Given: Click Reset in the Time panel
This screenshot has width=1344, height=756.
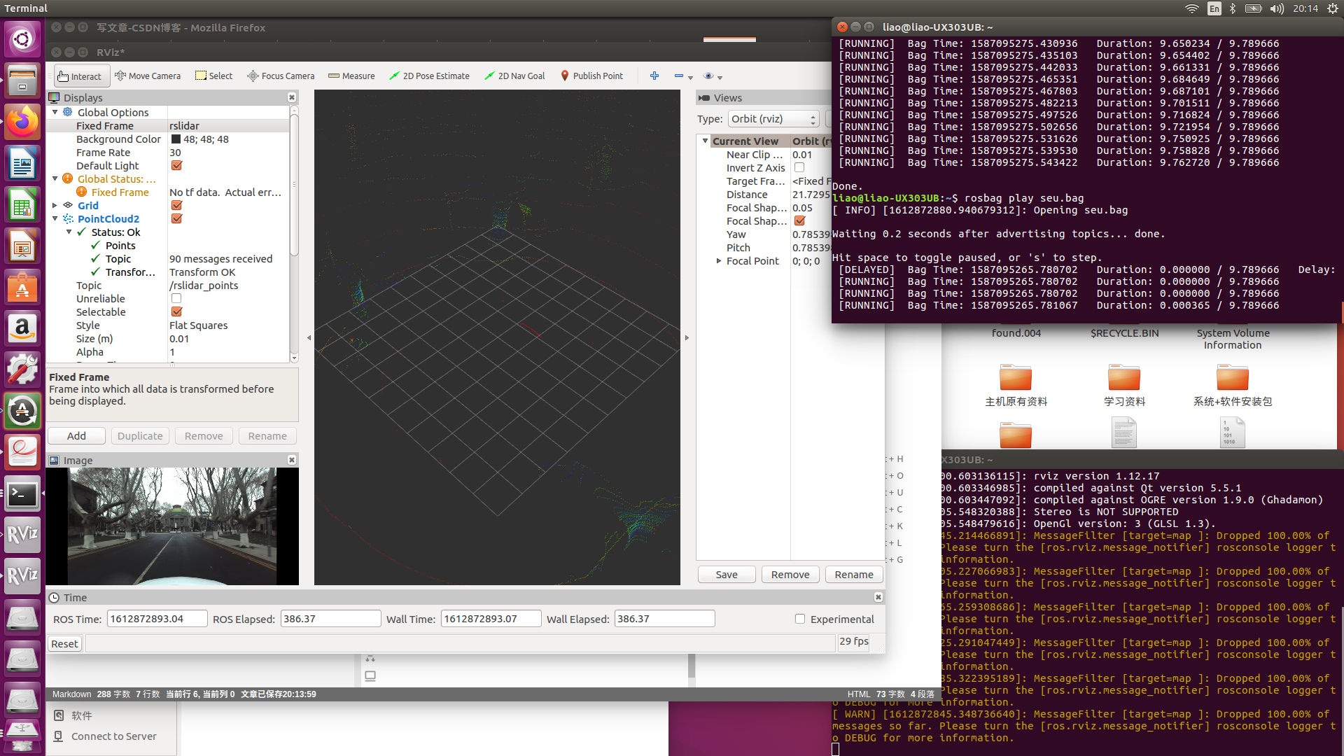Looking at the screenshot, I should click(64, 643).
